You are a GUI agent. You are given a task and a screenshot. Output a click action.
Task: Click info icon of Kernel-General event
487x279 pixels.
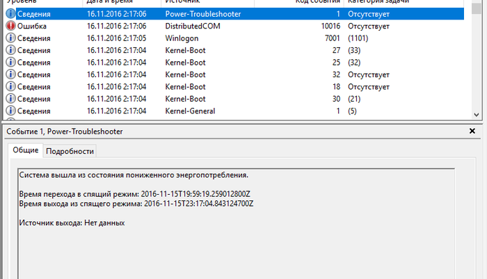[x=10, y=111]
